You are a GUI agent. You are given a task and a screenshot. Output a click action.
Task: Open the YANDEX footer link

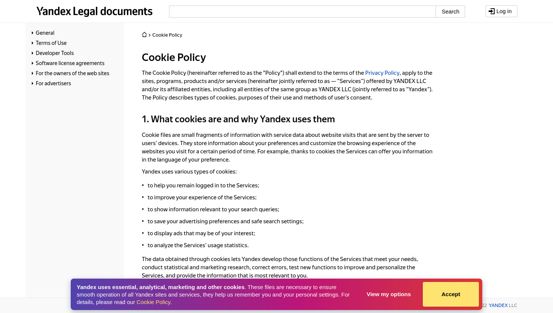(498, 305)
